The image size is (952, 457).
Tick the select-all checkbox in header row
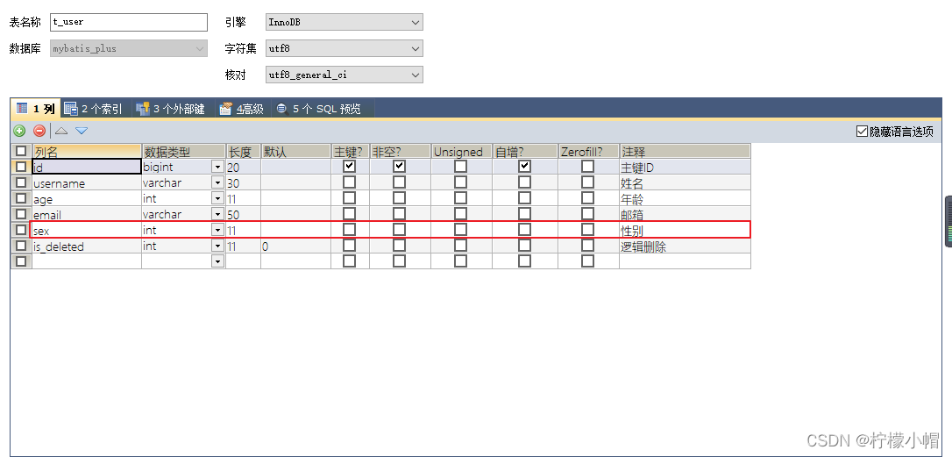tap(21, 151)
